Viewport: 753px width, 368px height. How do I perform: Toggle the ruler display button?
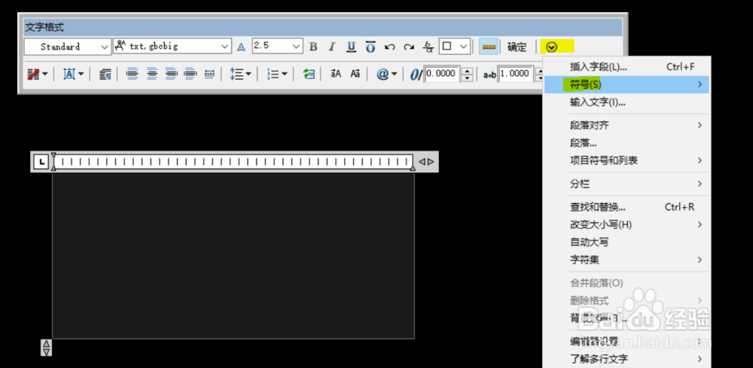coord(489,47)
